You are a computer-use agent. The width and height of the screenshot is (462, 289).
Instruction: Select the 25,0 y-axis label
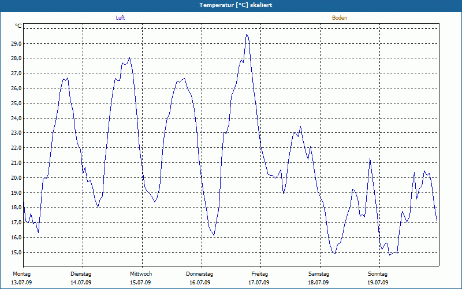(x=16, y=103)
